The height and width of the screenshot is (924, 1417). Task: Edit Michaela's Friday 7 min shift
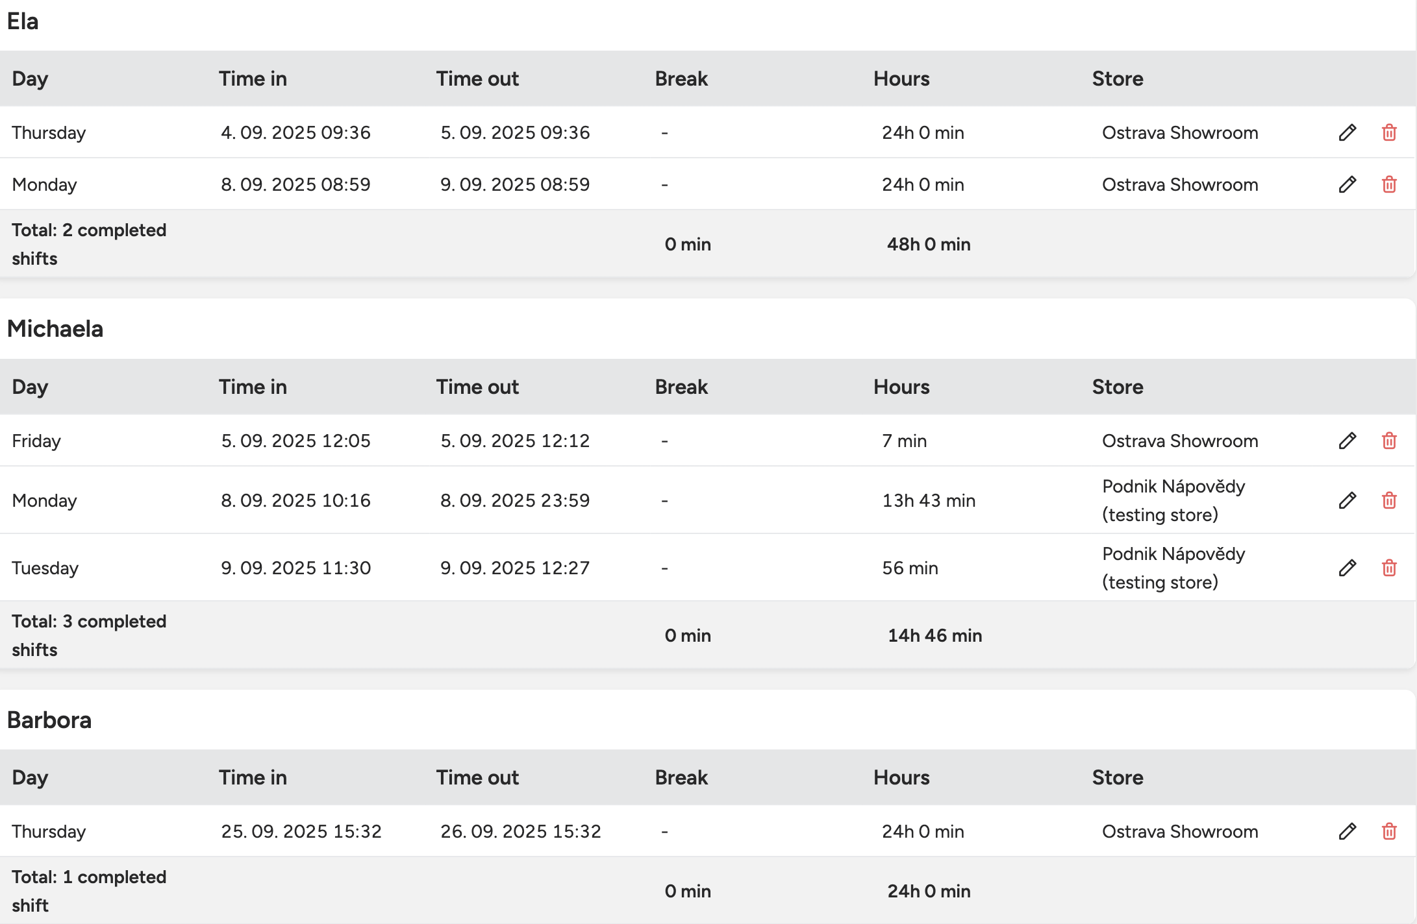point(1348,441)
